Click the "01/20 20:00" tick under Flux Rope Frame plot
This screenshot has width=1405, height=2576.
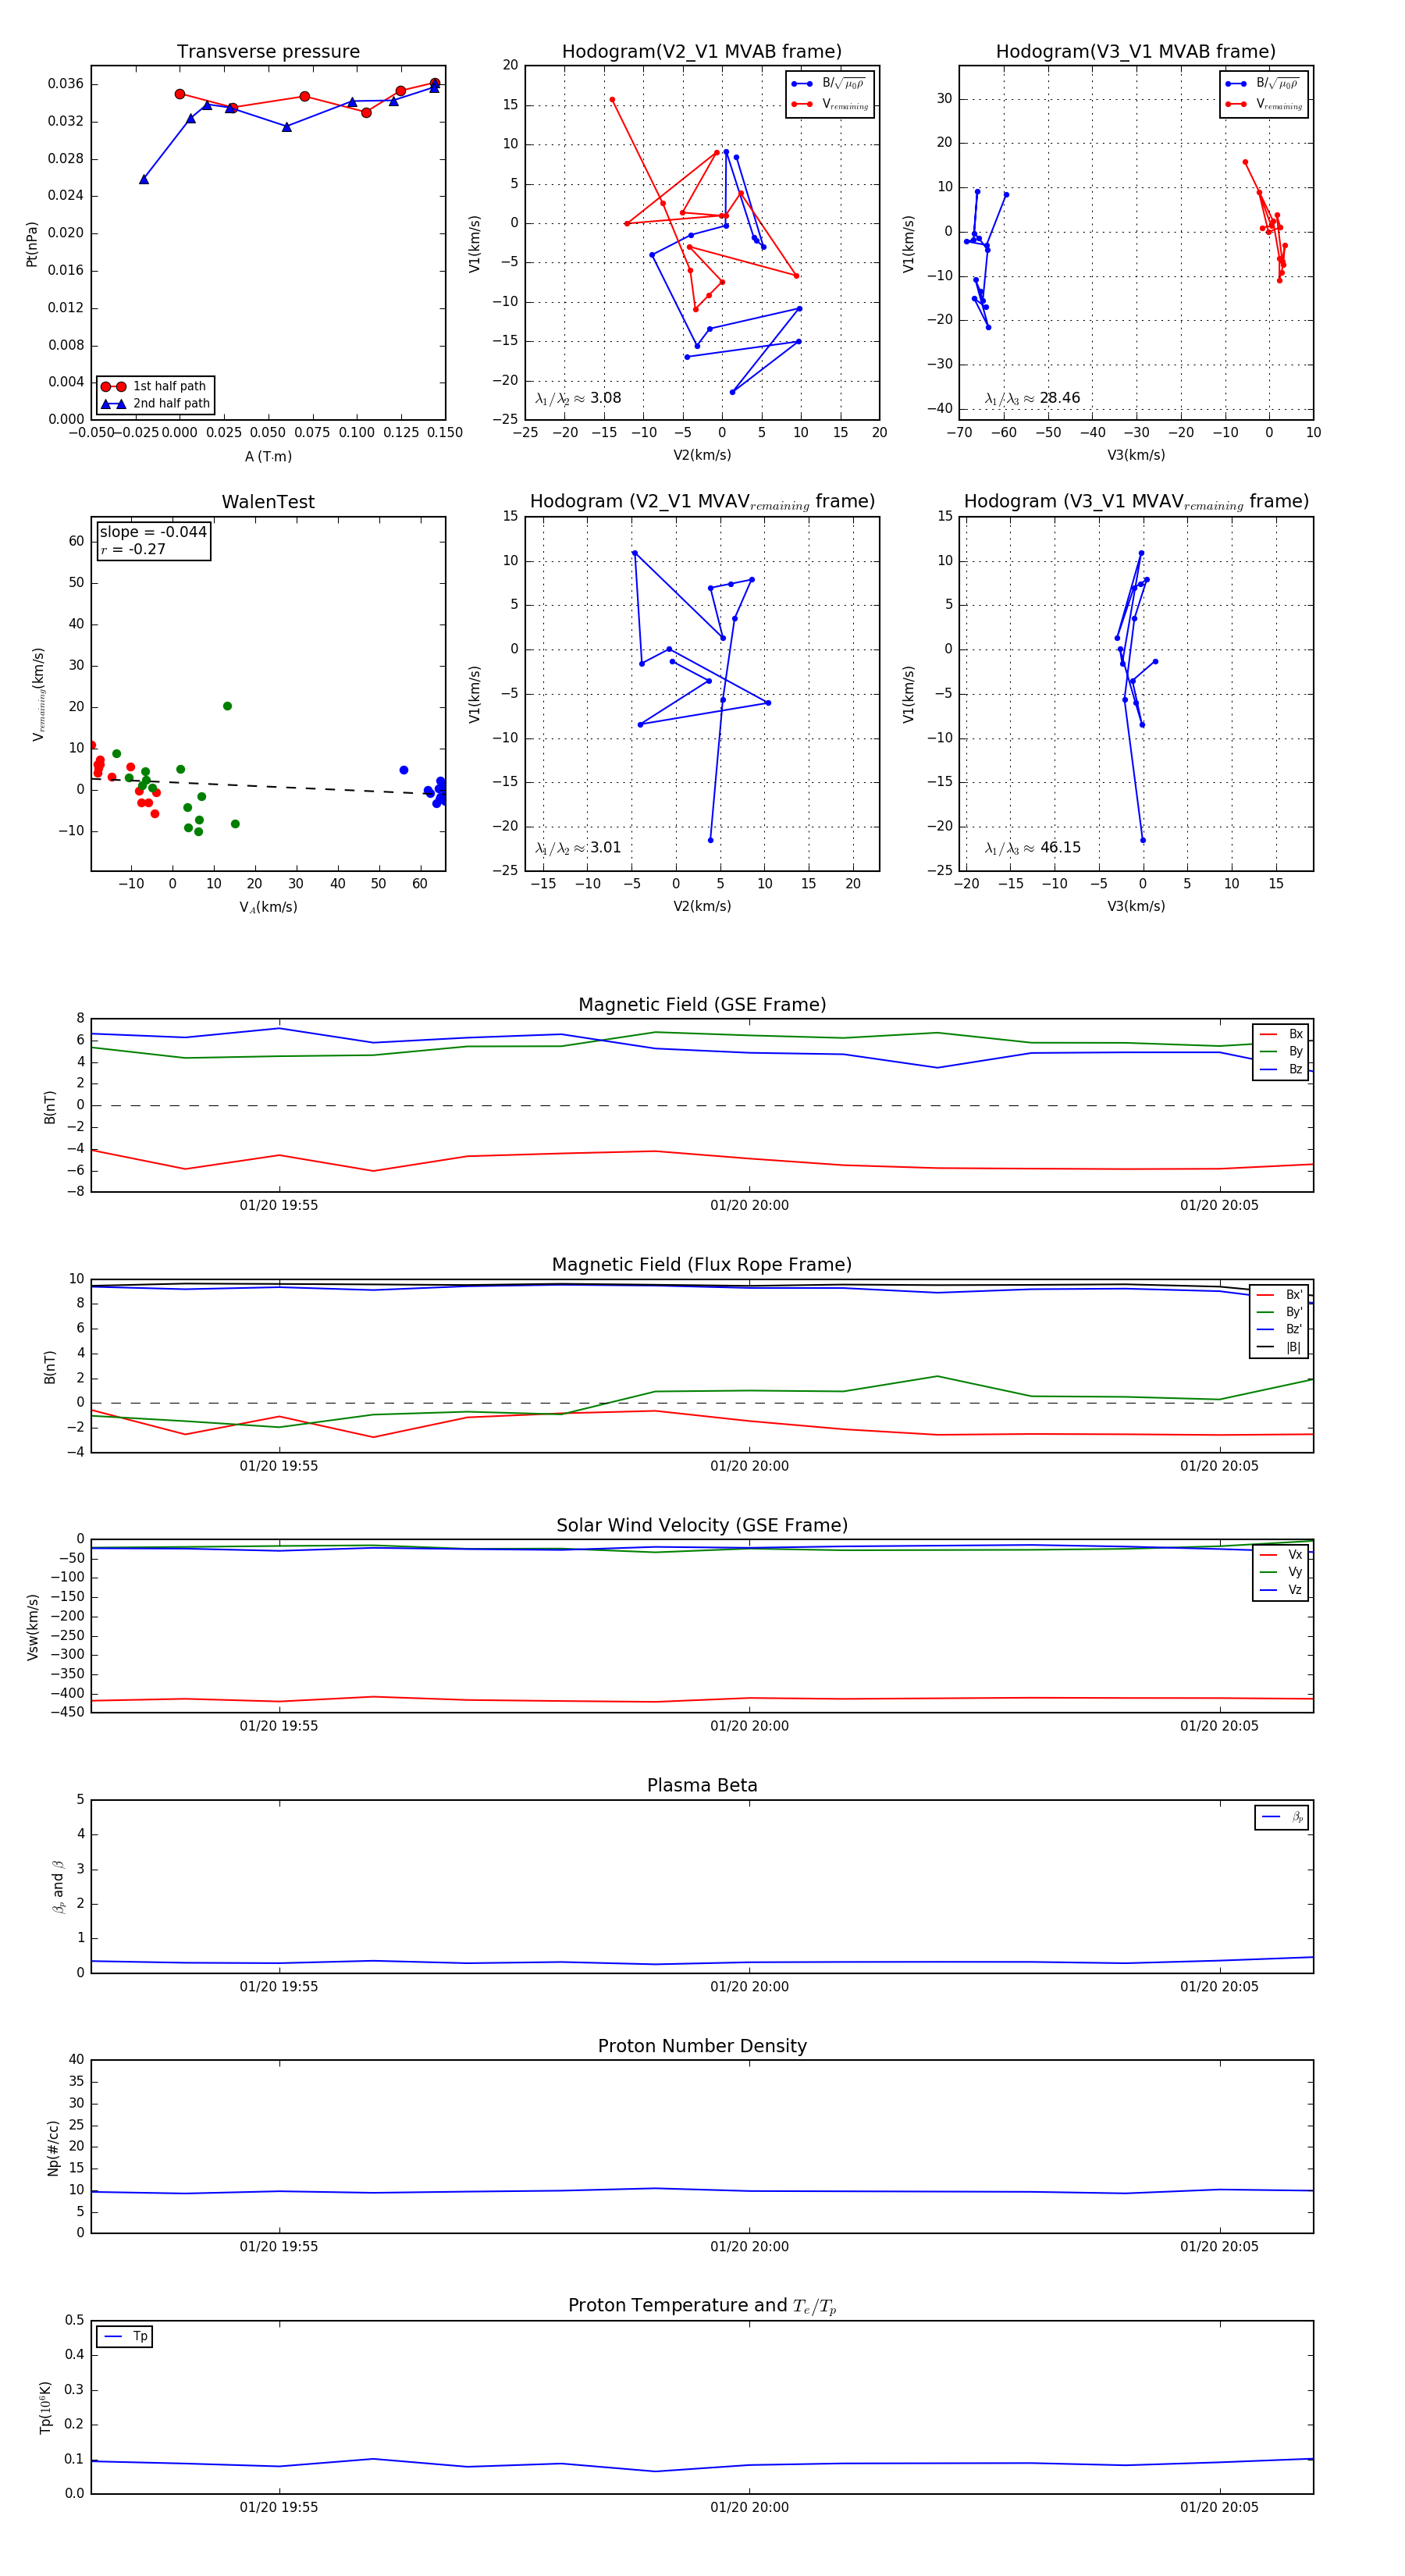click(x=749, y=1466)
